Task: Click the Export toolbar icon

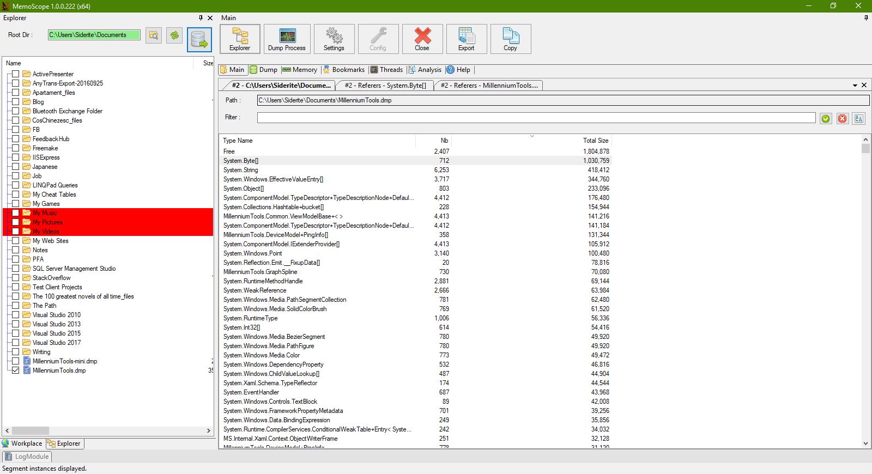Action: [466, 39]
